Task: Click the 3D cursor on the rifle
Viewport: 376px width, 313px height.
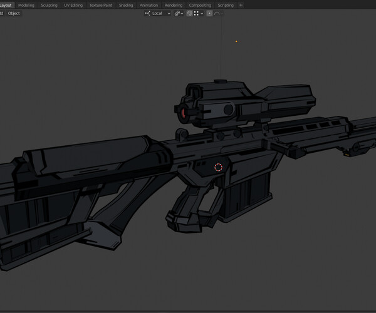Action: [218, 167]
